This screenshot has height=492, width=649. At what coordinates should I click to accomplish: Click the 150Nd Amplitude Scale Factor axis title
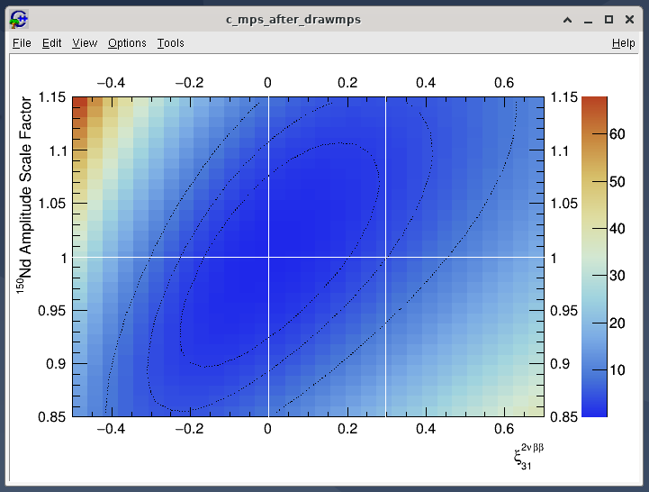(x=25, y=195)
